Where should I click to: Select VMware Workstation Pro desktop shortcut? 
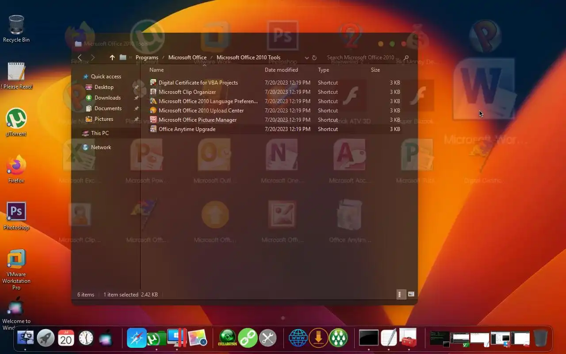[x=16, y=269]
